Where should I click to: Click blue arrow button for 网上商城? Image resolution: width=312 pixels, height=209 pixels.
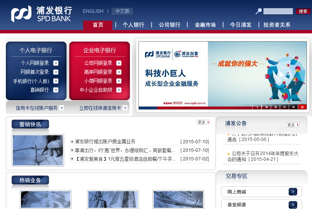pyautogui.click(x=293, y=192)
